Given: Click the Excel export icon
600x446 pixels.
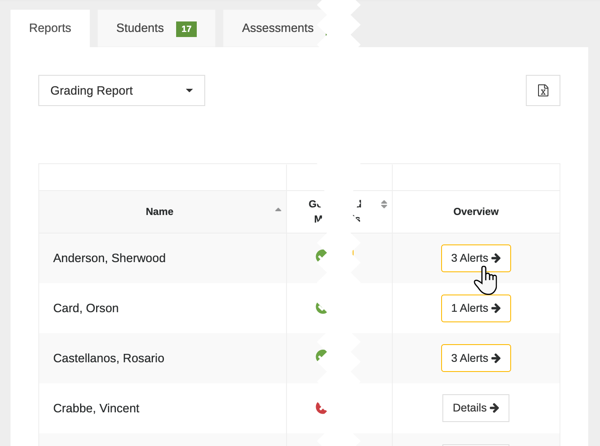Looking at the screenshot, I should coord(543,90).
